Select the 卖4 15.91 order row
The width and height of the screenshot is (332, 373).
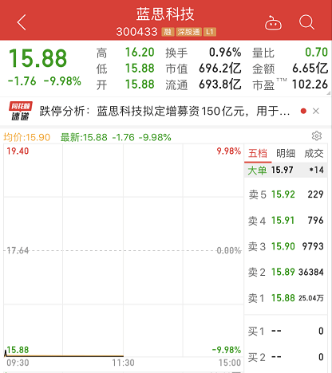click(286, 221)
